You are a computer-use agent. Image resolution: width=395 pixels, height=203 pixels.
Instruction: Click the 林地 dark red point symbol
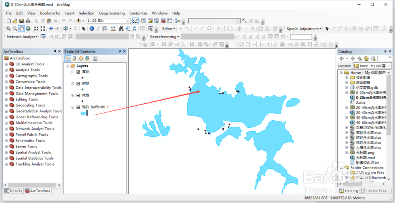(x=83, y=101)
